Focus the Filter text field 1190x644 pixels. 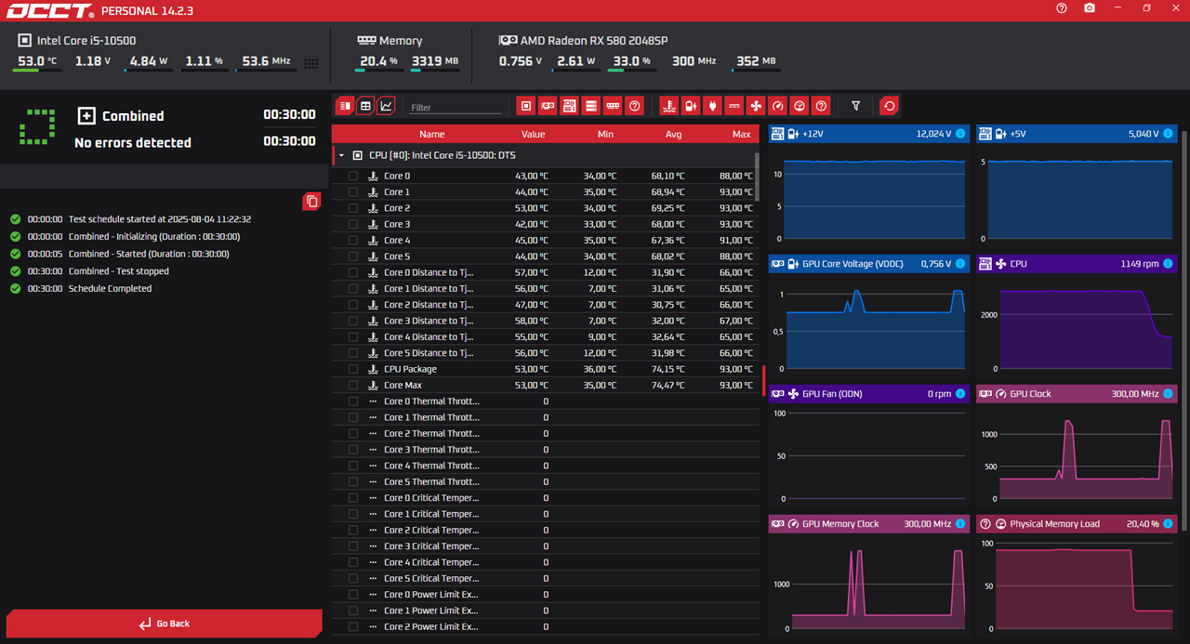pos(456,108)
